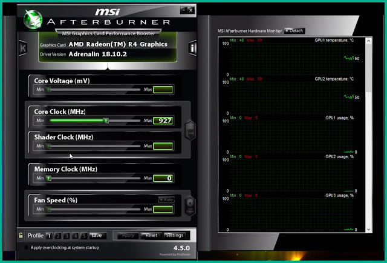Image resolution: width=387 pixels, height=263 pixels.
Task: Click the GPU1 usage graph
Action: point(291,136)
